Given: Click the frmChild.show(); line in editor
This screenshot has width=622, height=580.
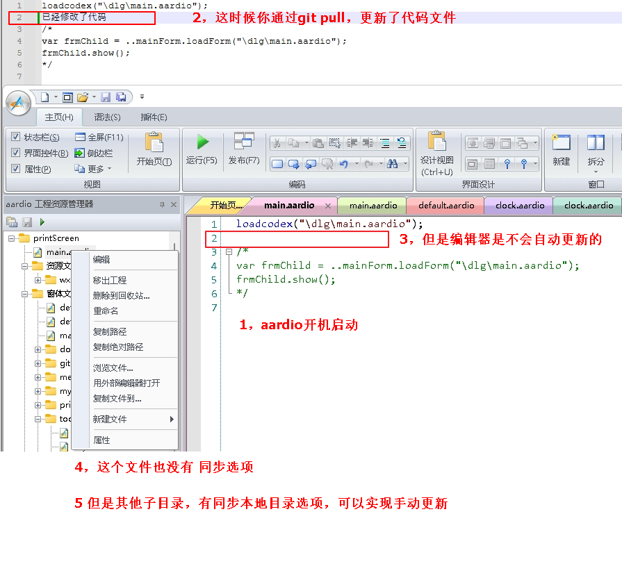Looking at the screenshot, I should point(286,279).
